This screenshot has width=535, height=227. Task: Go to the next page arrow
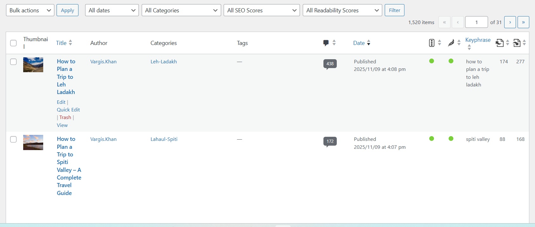pyautogui.click(x=510, y=22)
